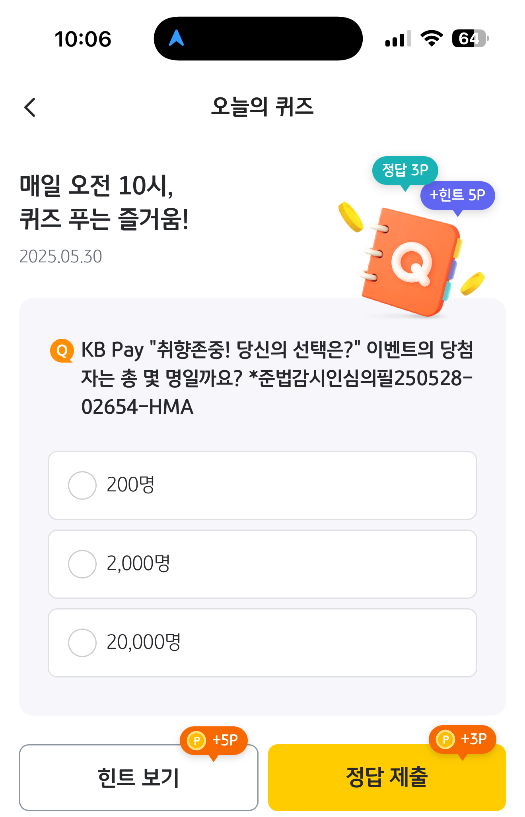Image resolution: width=525 pixels, height=817 pixels.
Task: Tap the +5P coin badge
Action: [214, 740]
